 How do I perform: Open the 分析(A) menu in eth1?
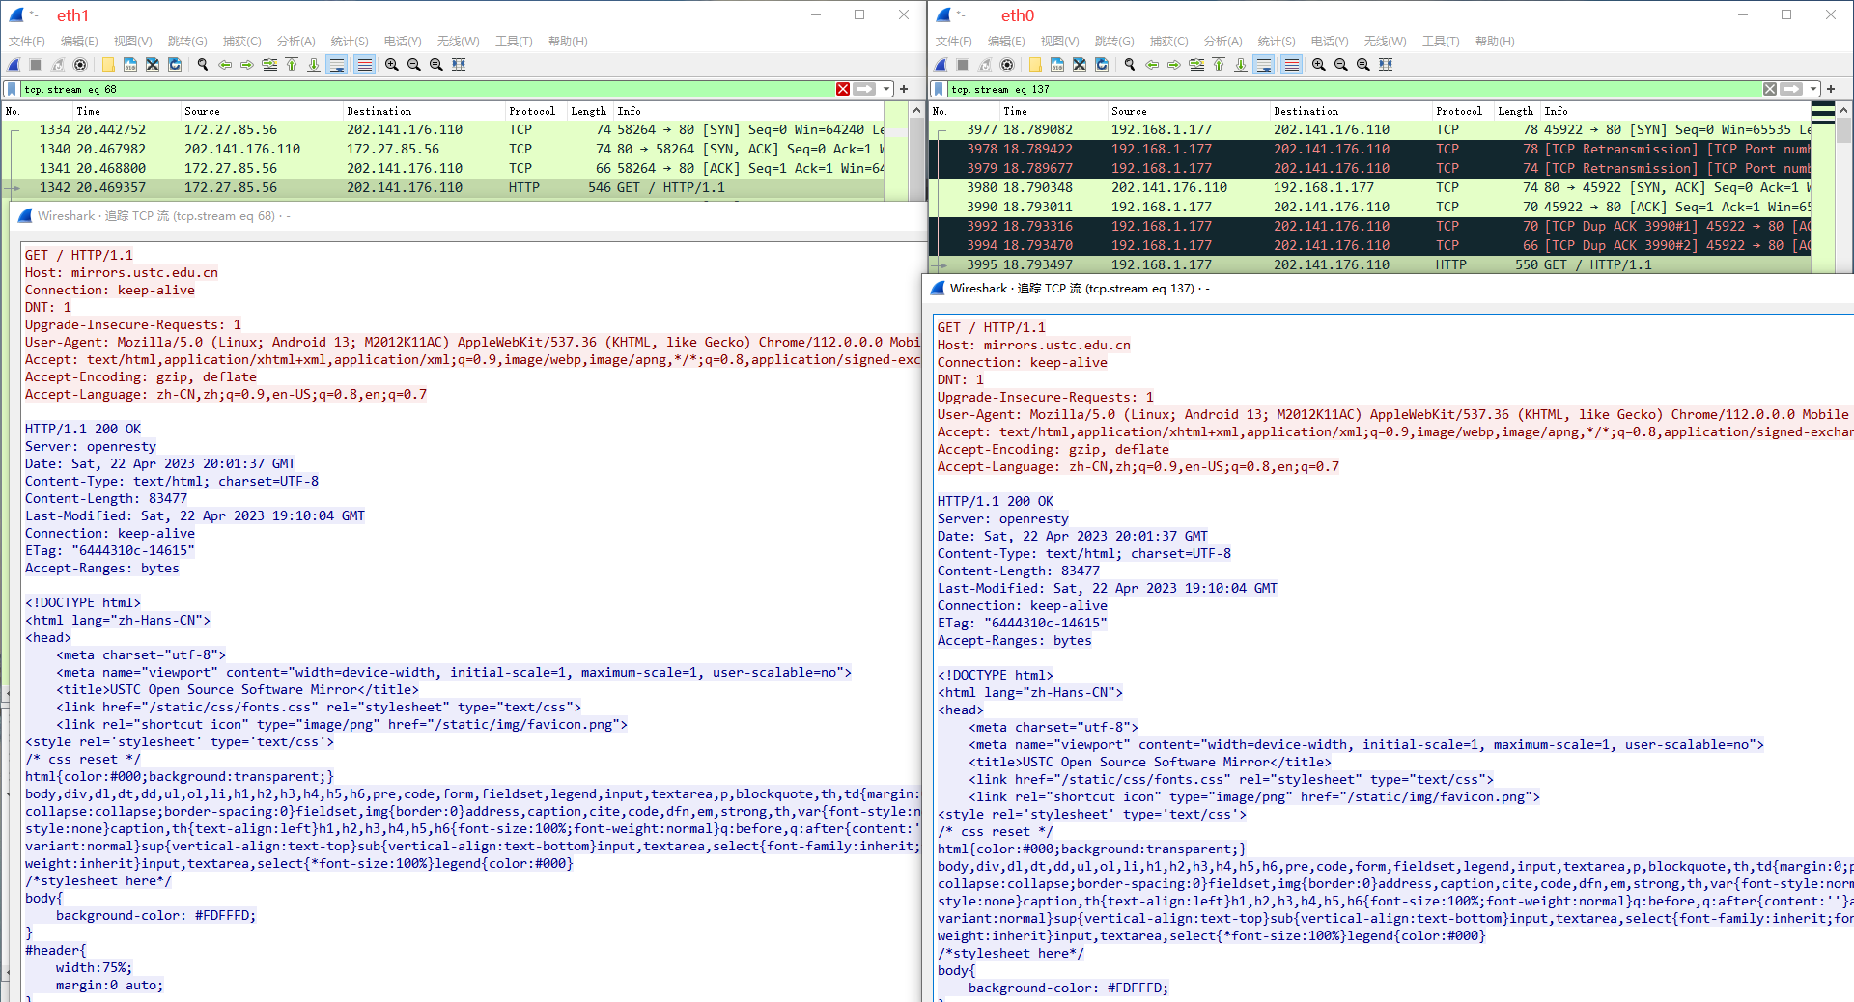tap(295, 41)
